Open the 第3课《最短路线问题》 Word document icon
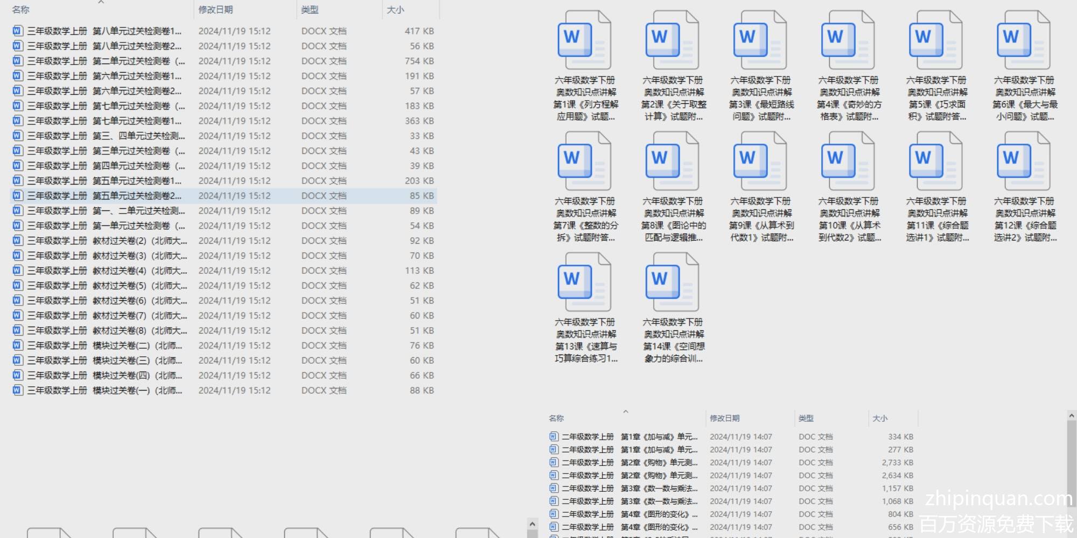The width and height of the screenshot is (1077, 538). click(x=760, y=41)
